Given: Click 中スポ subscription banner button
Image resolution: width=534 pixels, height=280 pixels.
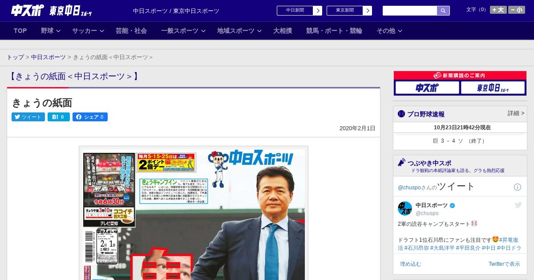Looking at the screenshot, I should pos(427,88).
